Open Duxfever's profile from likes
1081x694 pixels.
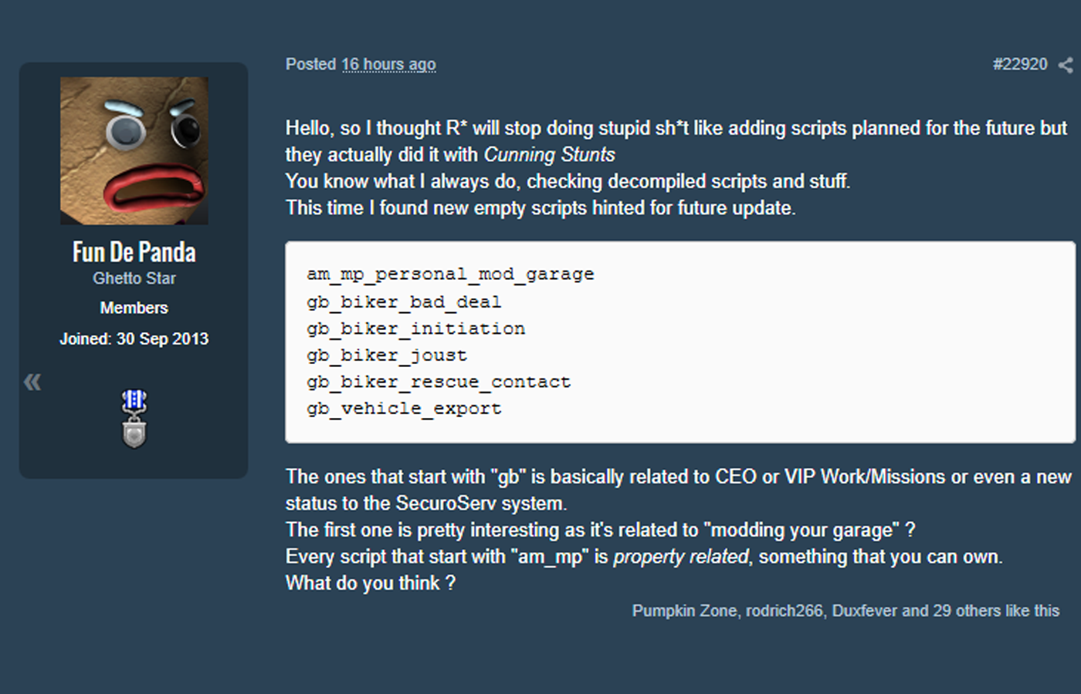pos(865,611)
